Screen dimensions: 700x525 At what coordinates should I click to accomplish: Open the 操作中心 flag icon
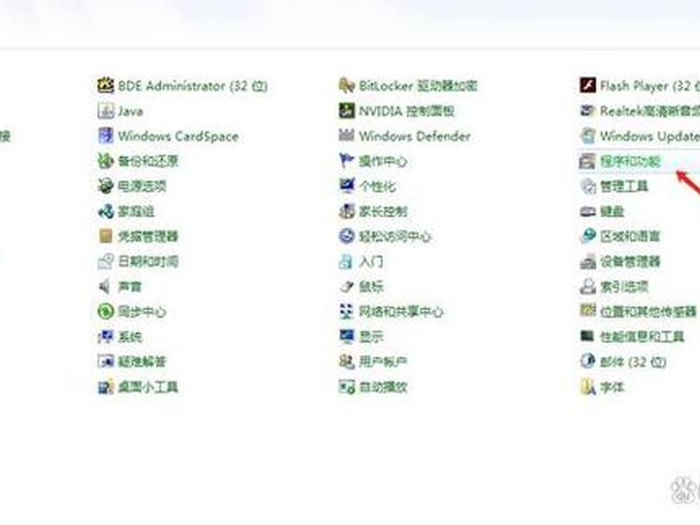pyautogui.click(x=346, y=160)
